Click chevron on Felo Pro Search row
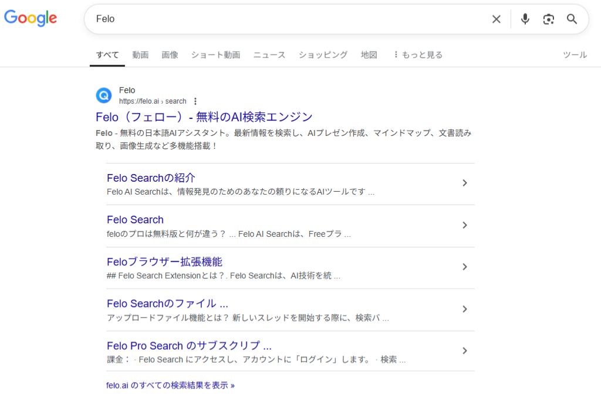Viewport: 601px width, 395px height. [465, 350]
